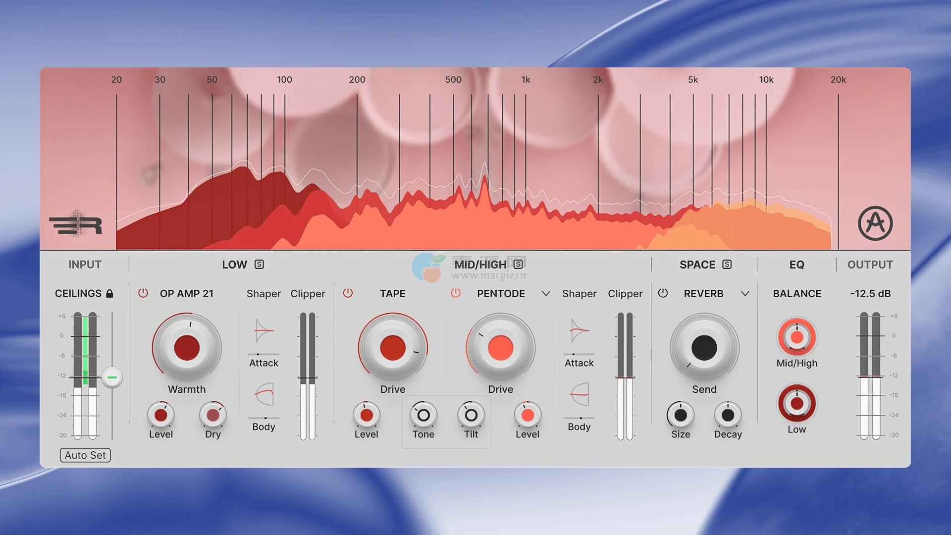Click the reverb Size knob
Viewport: 951px width, 535px height.
pos(681,415)
